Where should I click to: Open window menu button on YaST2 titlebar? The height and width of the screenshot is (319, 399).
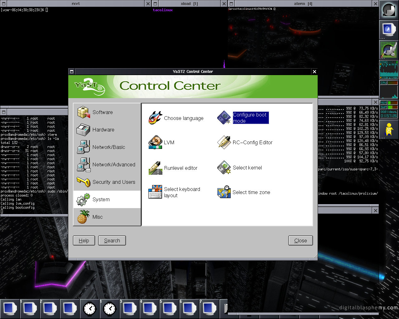click(x=72, y=72)
